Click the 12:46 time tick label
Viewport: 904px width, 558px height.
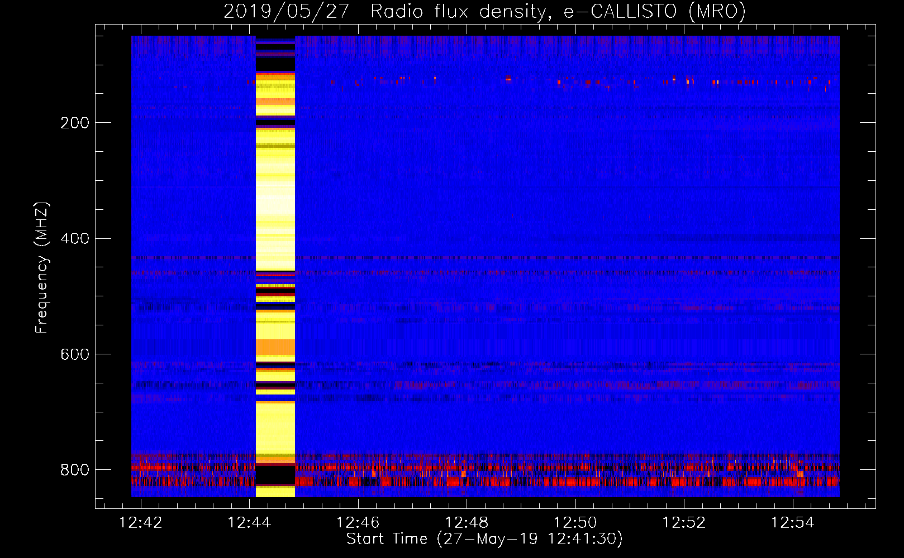pos(358,523)
